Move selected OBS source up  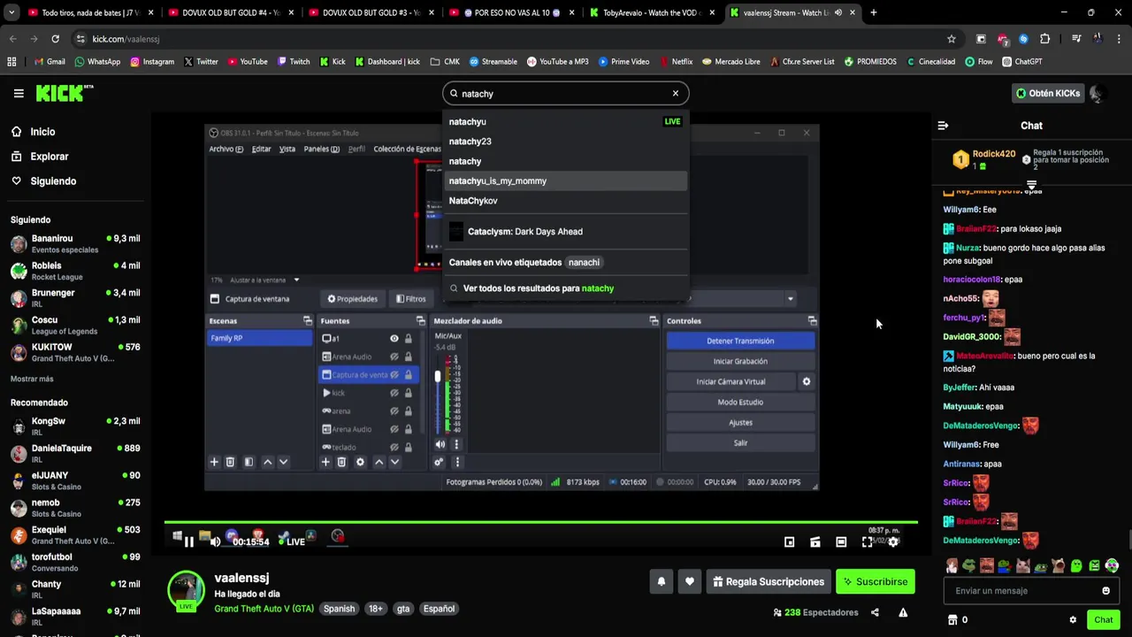click(379, 462)
